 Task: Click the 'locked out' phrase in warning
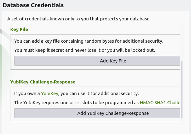(x=144, y=50)
